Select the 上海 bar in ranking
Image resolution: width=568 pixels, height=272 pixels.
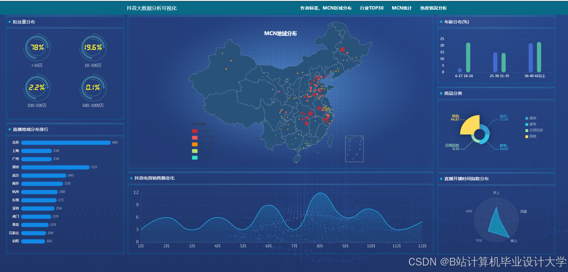[x=36, y=151]
